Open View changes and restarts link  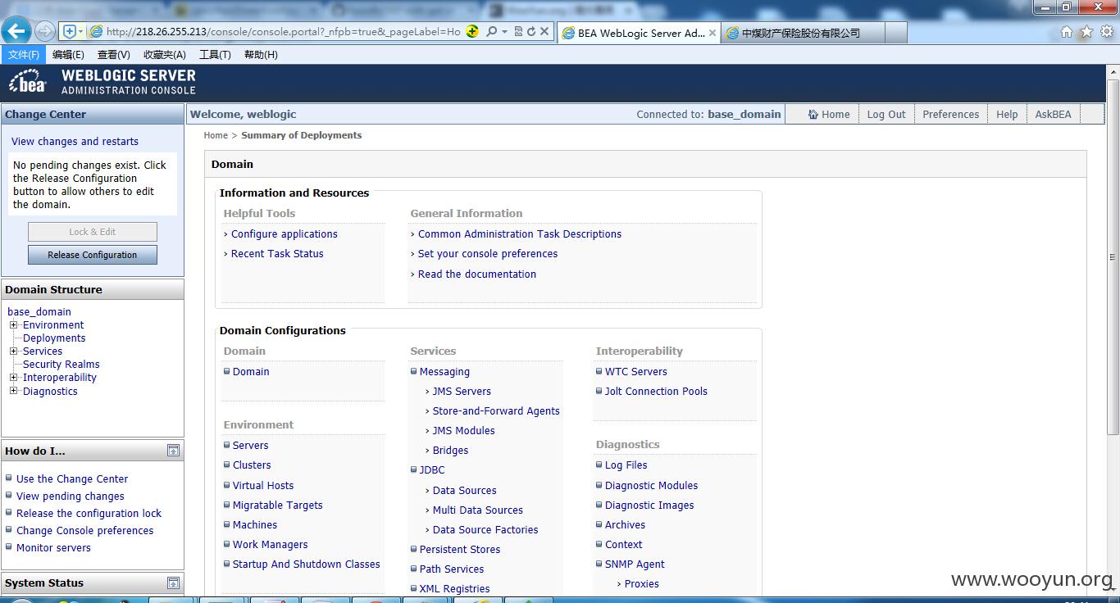click(x=75, y=141)
